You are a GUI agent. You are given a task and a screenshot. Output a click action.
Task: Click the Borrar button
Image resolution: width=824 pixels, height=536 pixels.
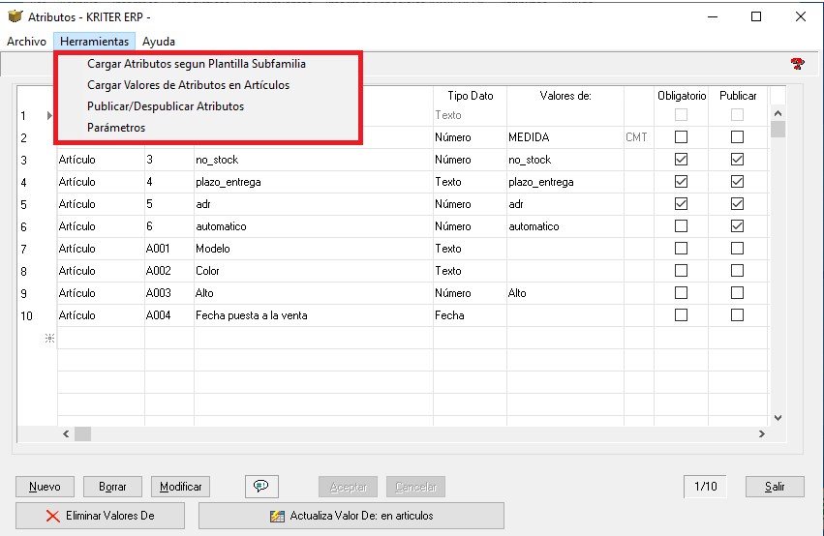click(x=112, y=487)
